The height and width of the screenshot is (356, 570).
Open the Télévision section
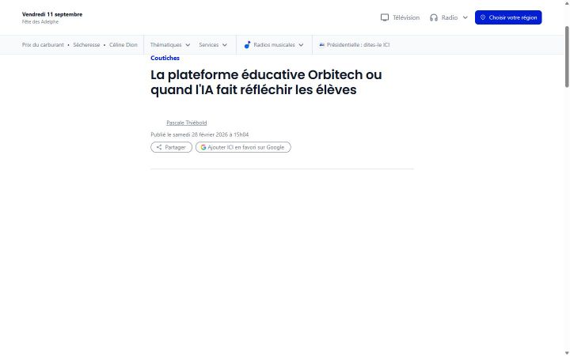pos(400,17)
